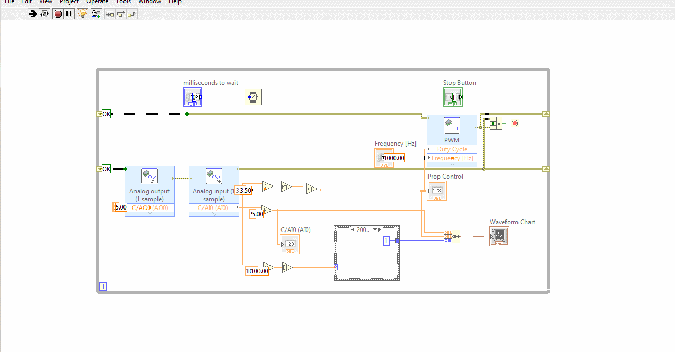Click the Step Into debugging icon
675x352 pixels.
[x=109, y=14]
